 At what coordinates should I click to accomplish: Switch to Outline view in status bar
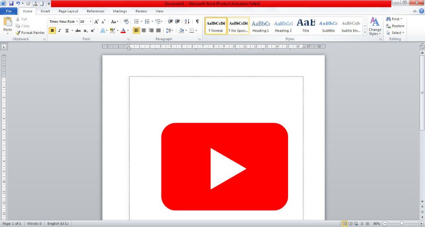tap(362, 224)
